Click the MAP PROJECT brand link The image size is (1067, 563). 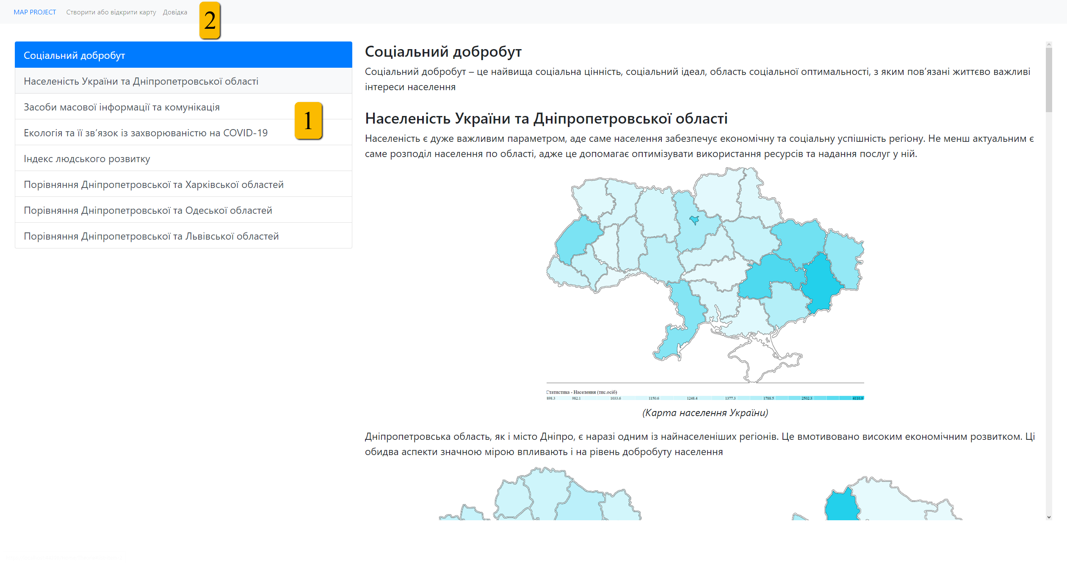click(35, 12)
